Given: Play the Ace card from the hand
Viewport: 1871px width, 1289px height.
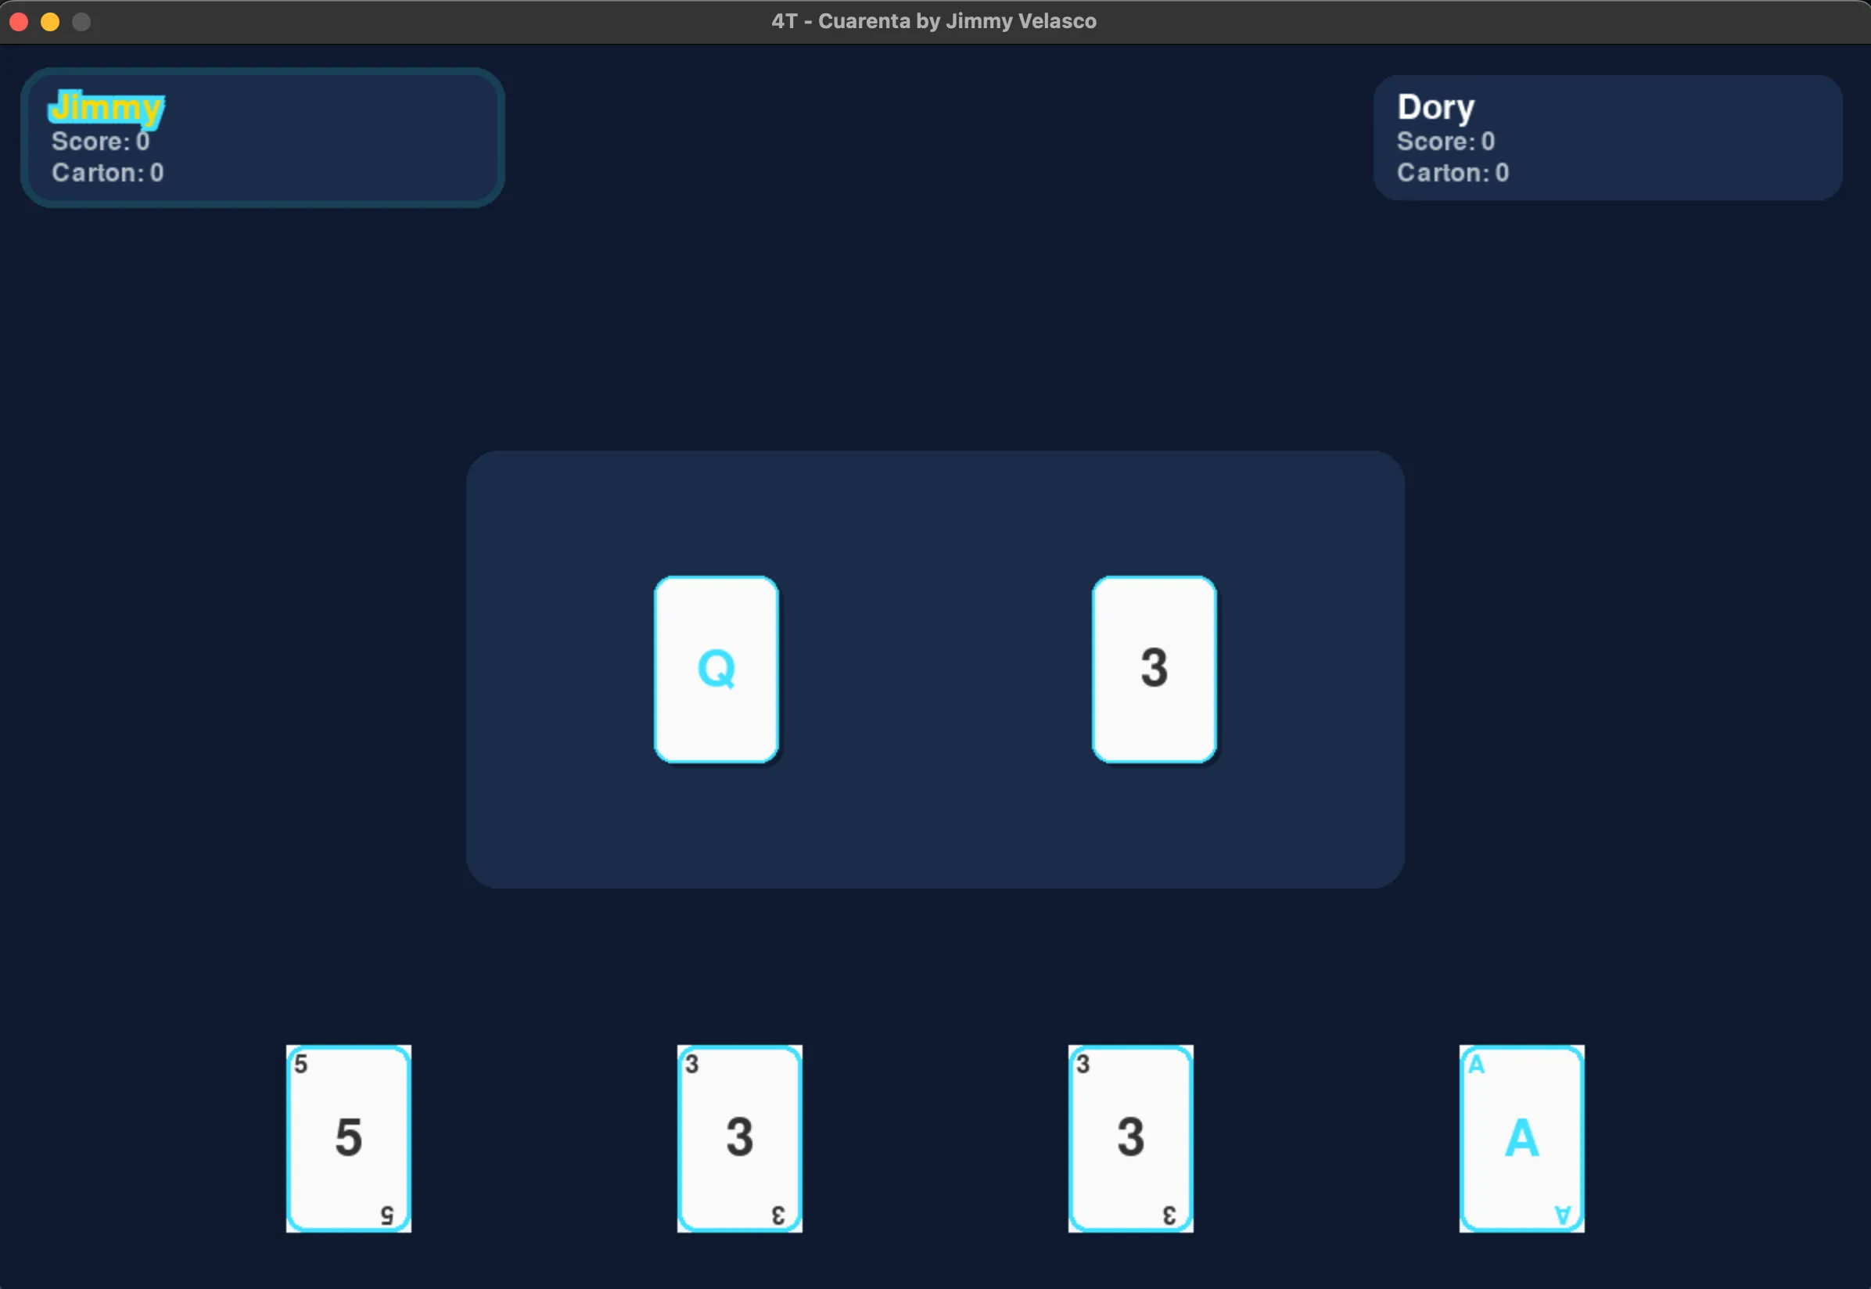Looking at the screenshot, I should 1521,1138.
